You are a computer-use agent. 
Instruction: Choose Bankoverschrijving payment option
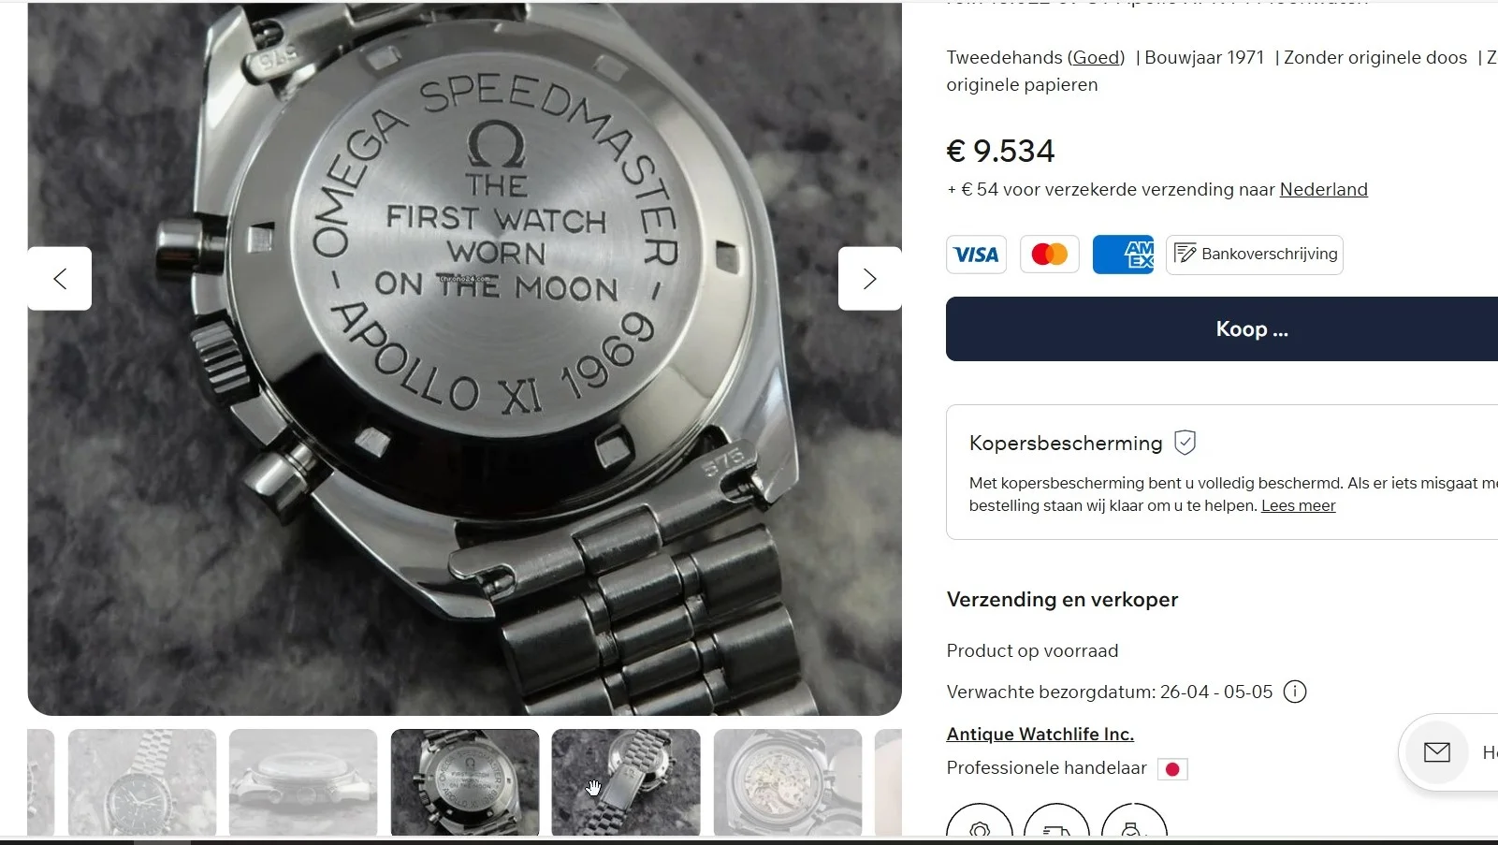[x=1255, y=255]
